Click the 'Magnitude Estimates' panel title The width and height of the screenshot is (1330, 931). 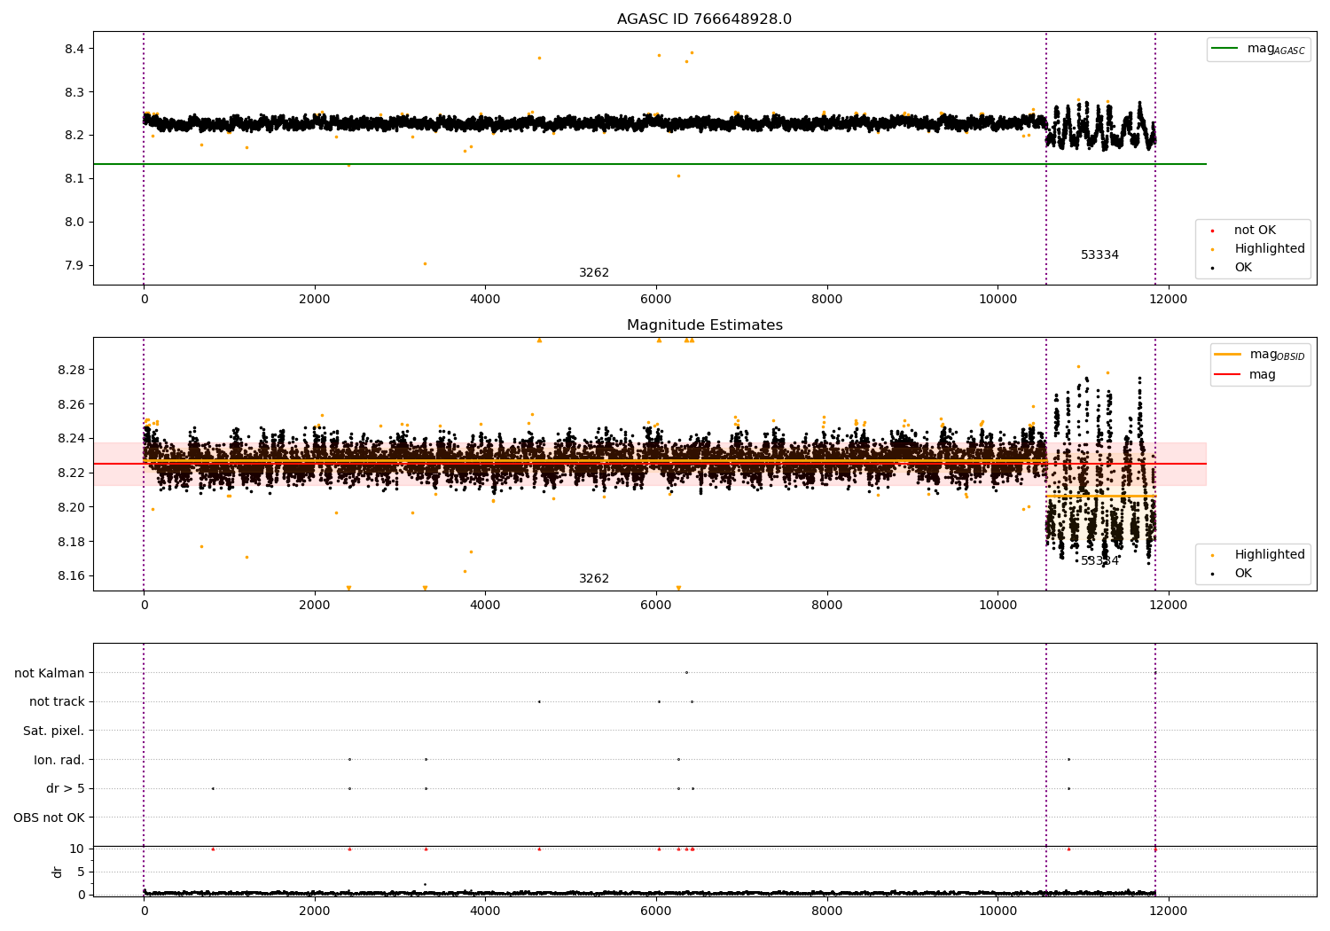click(704, 325)
